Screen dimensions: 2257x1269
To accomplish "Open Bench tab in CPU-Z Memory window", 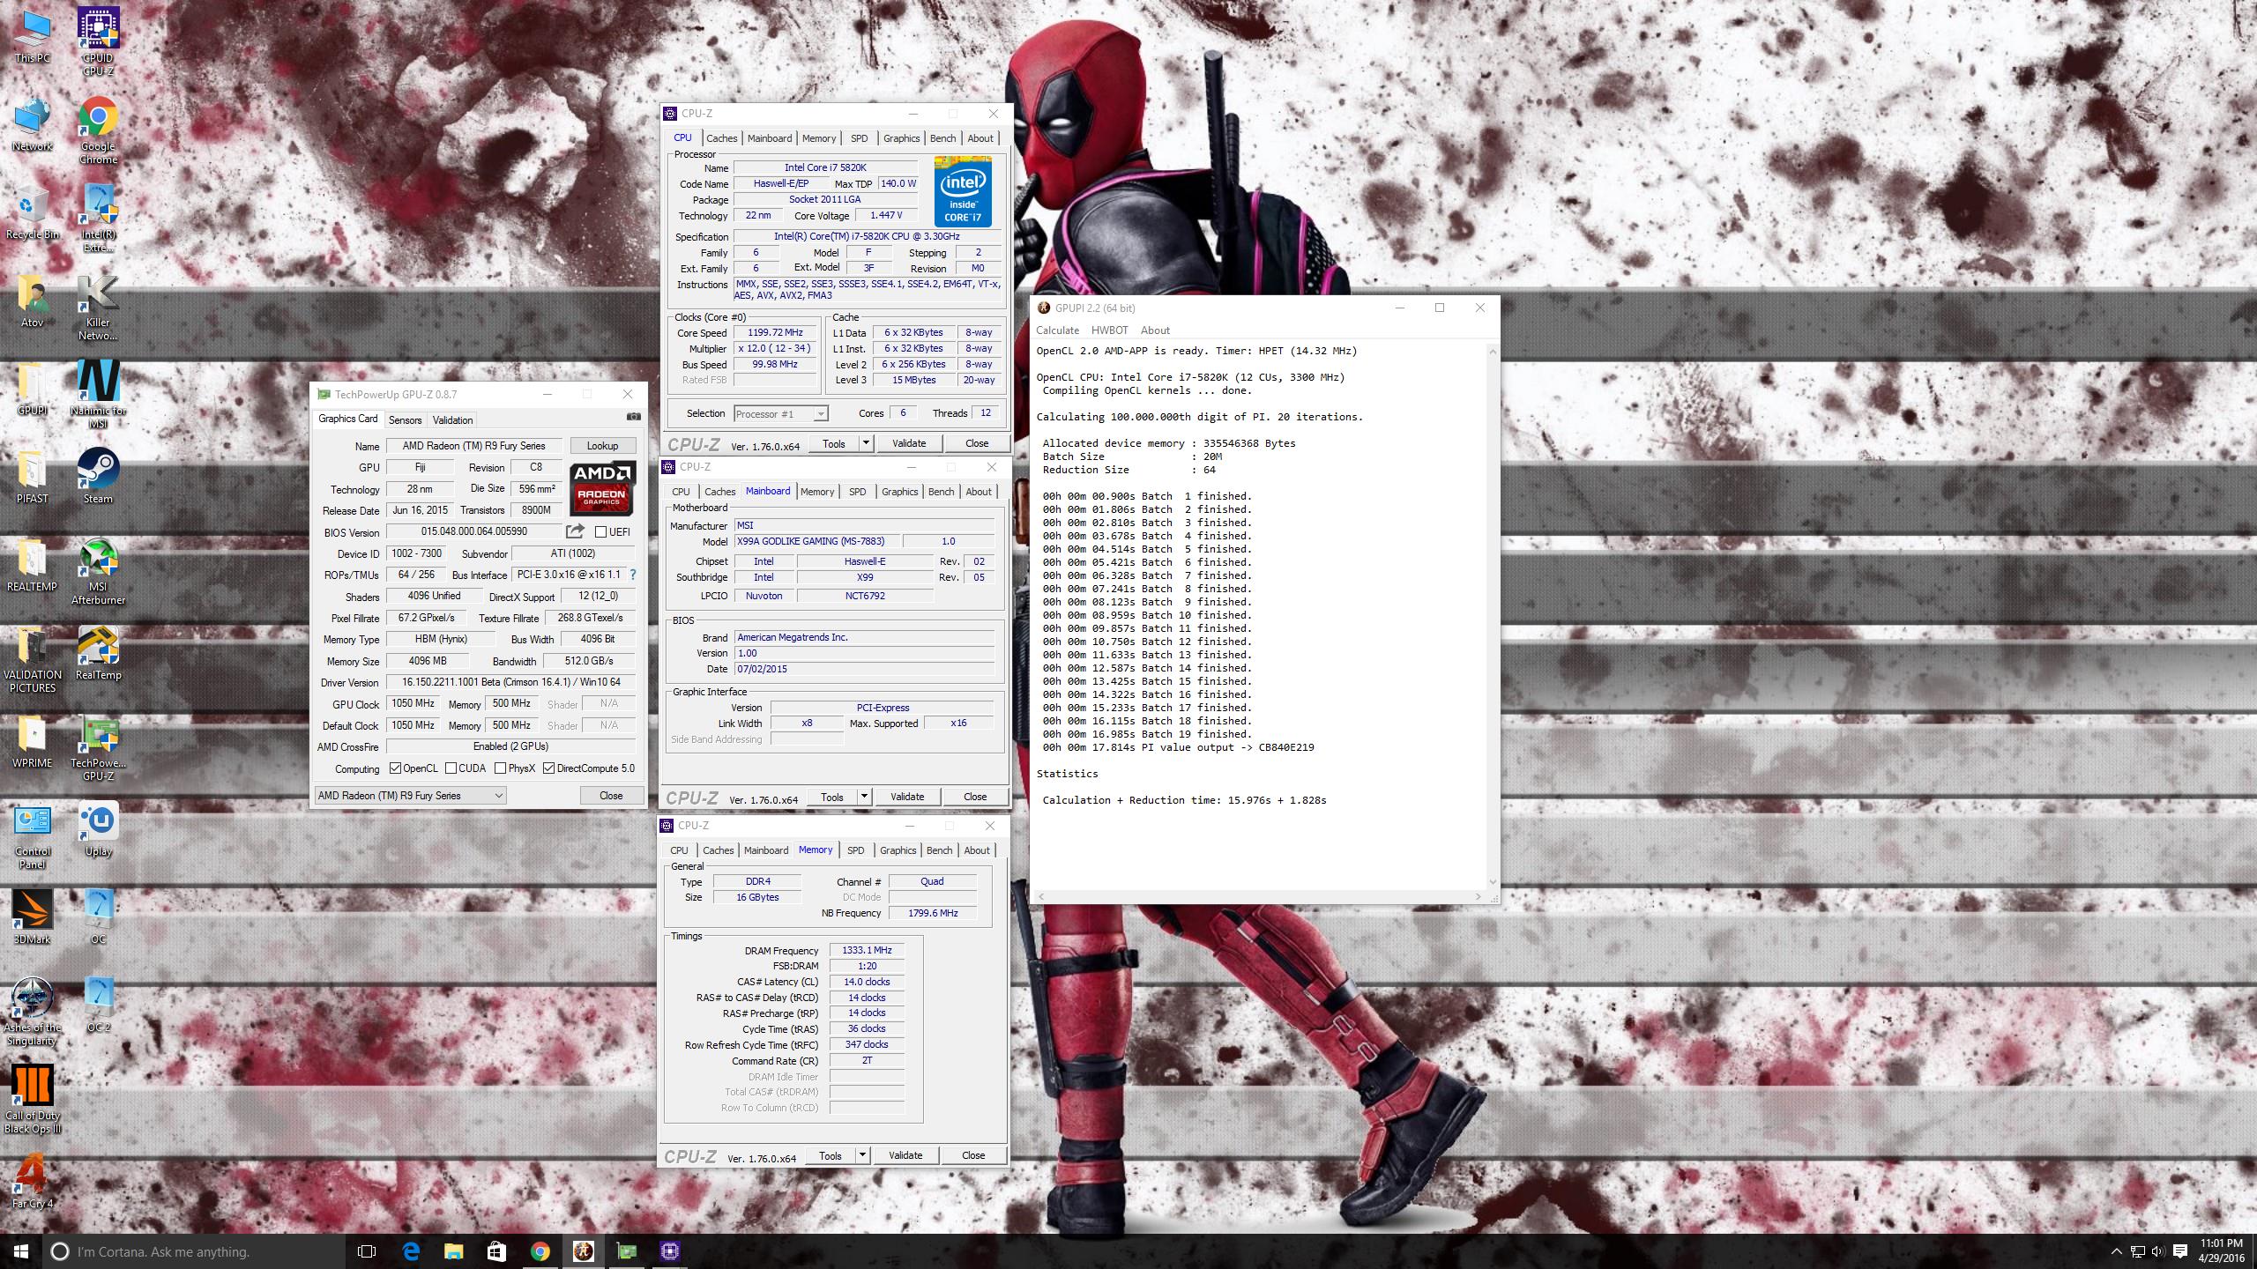I will click(939, 850).
